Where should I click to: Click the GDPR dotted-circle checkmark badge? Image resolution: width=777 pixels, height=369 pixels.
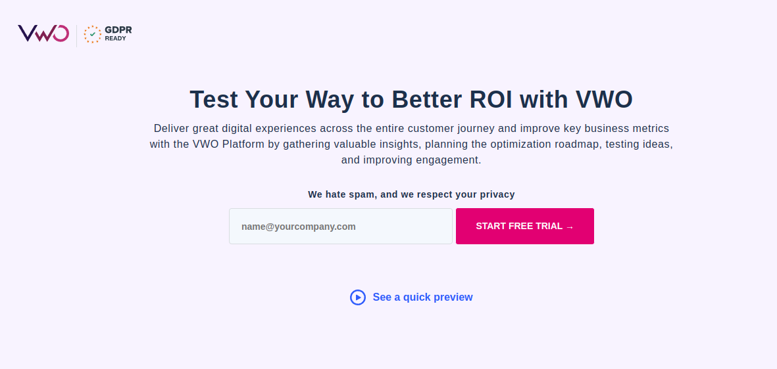click(93, 34)
